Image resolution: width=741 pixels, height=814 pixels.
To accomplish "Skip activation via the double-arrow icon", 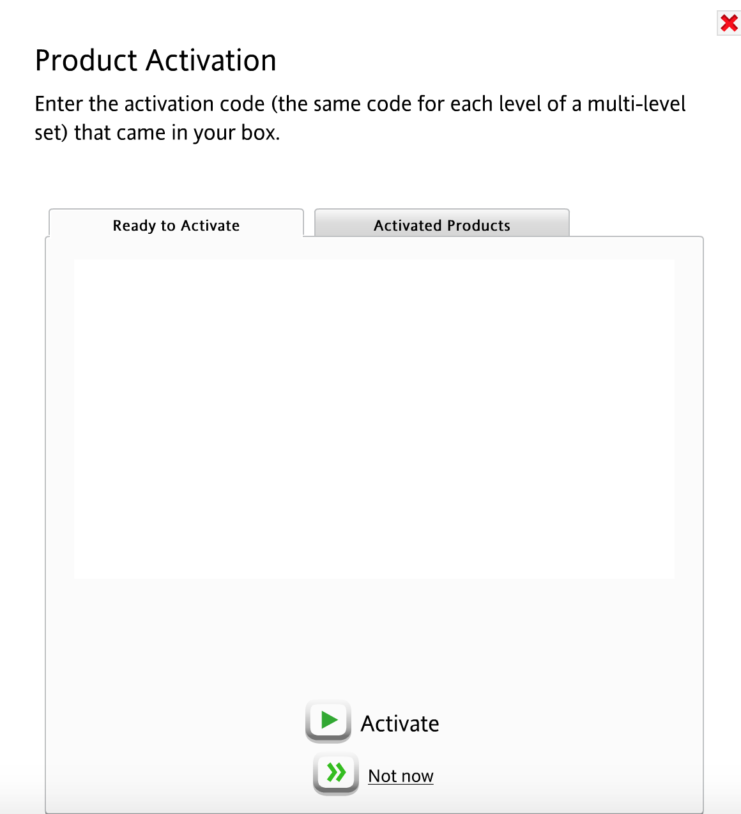I will tap(336, 773).
